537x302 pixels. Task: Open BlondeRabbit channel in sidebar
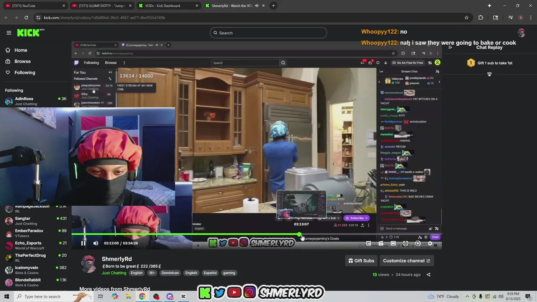[x=36, y=282]
